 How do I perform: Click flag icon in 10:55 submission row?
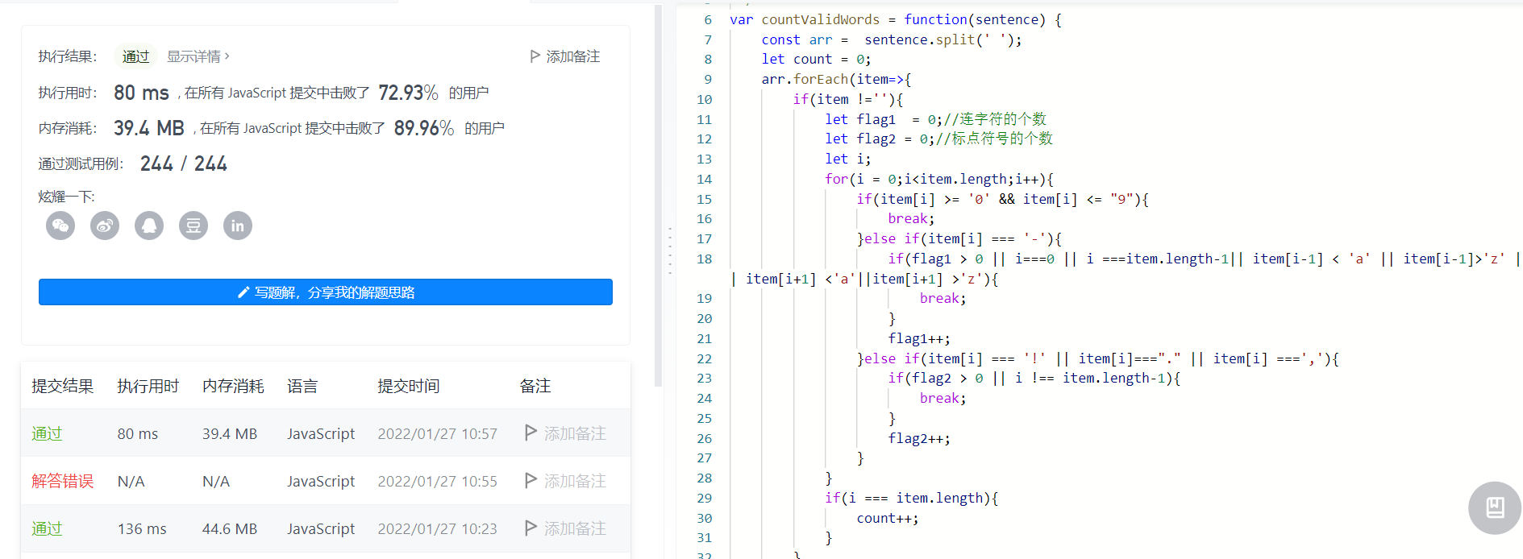pos(531,481)
